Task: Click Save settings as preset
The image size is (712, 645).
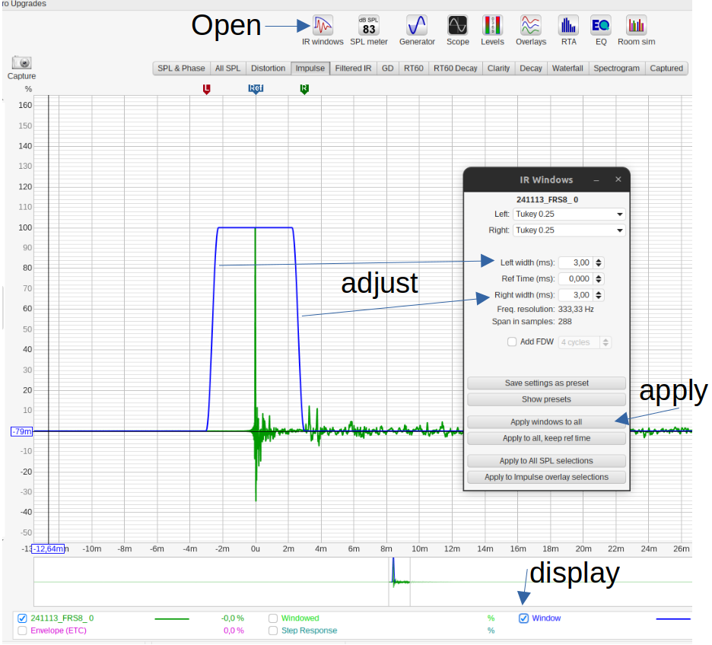Action: pyautogui.click(x=546, y=383)
